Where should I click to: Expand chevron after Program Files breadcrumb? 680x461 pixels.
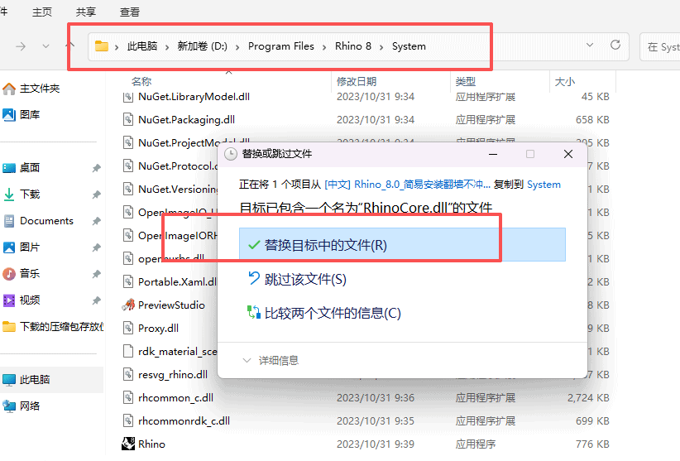(324, 47)
